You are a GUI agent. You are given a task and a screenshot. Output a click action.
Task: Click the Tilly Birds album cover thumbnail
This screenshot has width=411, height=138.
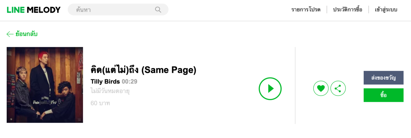[x=45, y=85]
